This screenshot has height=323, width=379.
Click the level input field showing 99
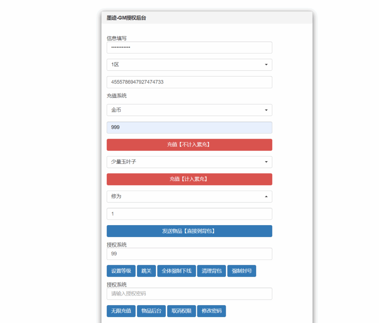tap(189, 254)
